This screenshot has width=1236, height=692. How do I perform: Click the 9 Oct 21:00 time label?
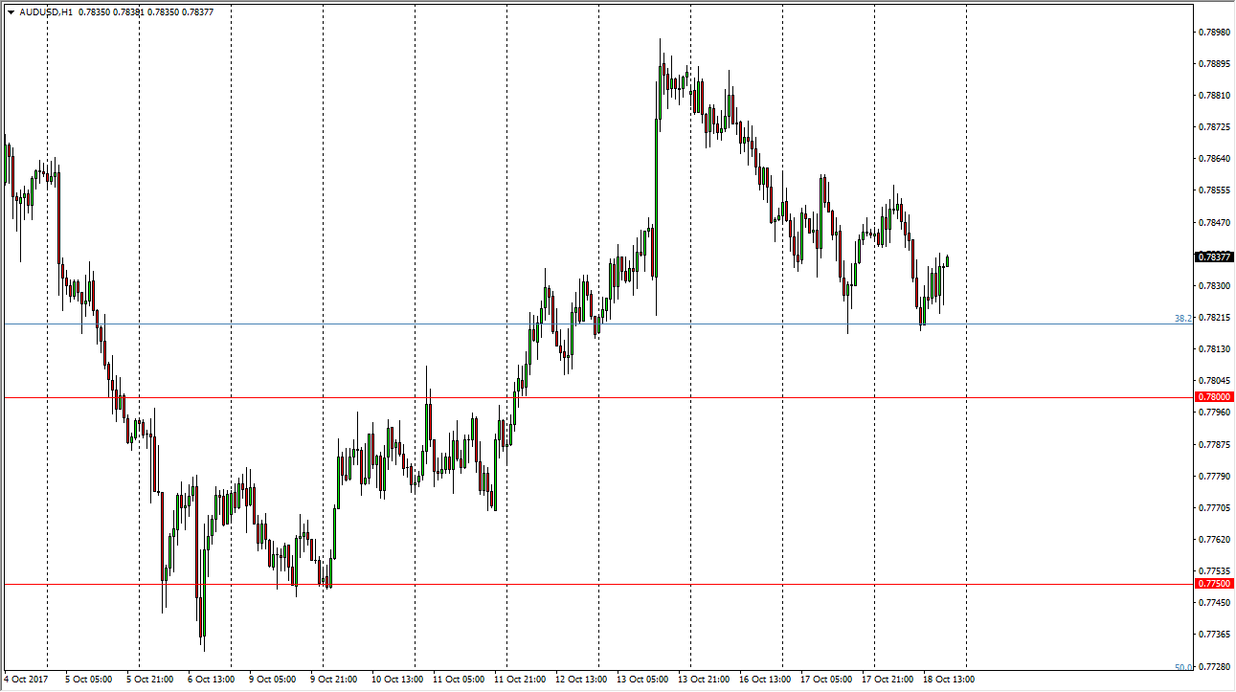tap(335, 680)
